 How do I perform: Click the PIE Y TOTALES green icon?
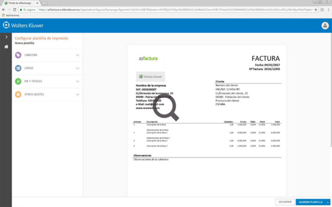tap(18, 81)
